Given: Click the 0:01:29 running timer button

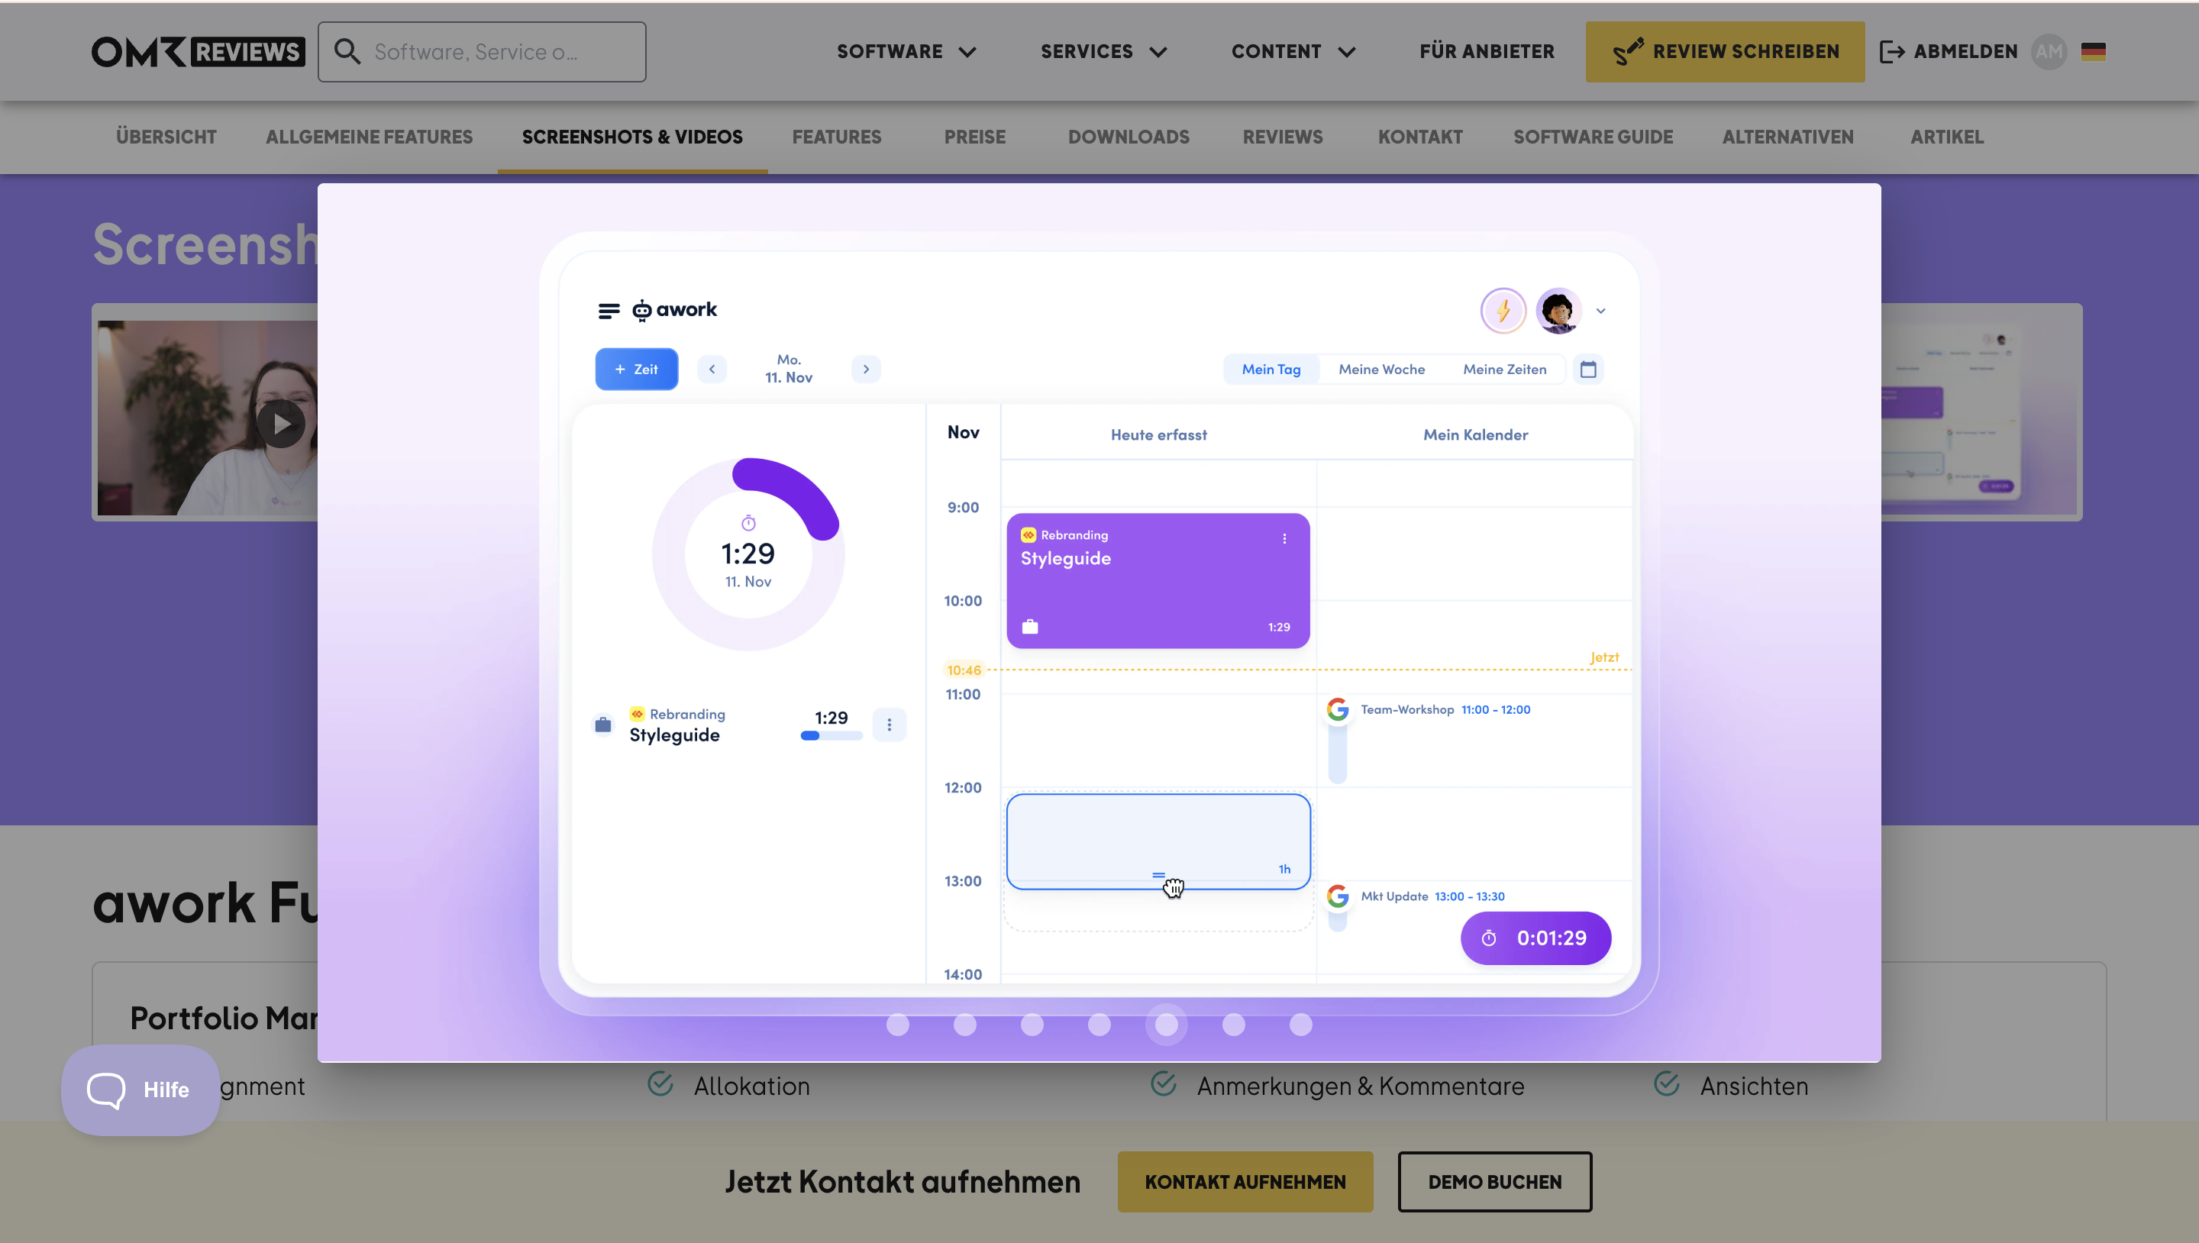Looking at the screenshot, I should click(1535, 938).
